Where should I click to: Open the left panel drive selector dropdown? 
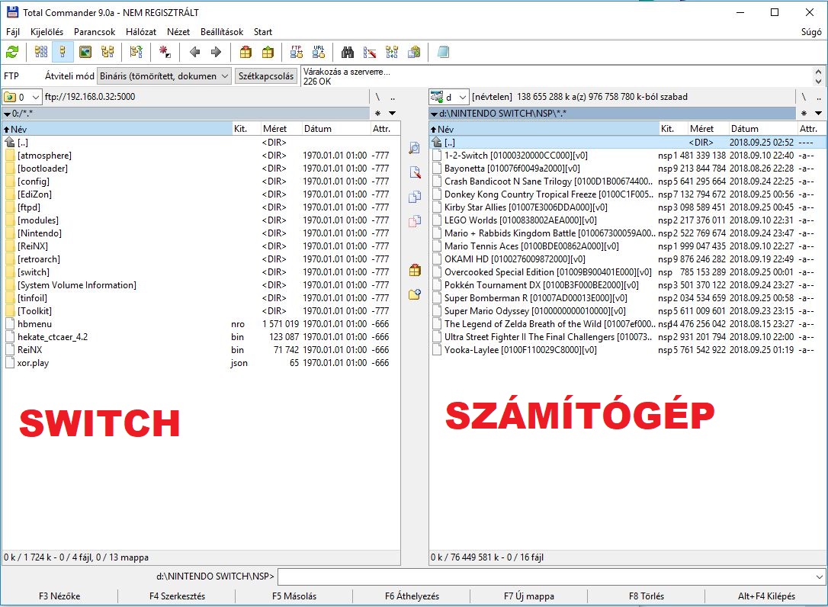tap(21, 97)
